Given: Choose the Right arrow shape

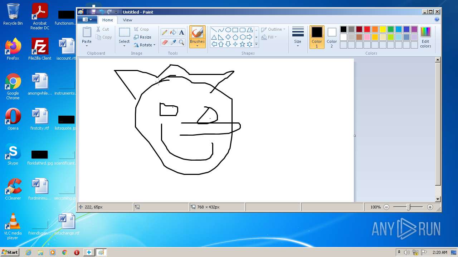Looking at the screenshot, I should click(x=250, y=37).
